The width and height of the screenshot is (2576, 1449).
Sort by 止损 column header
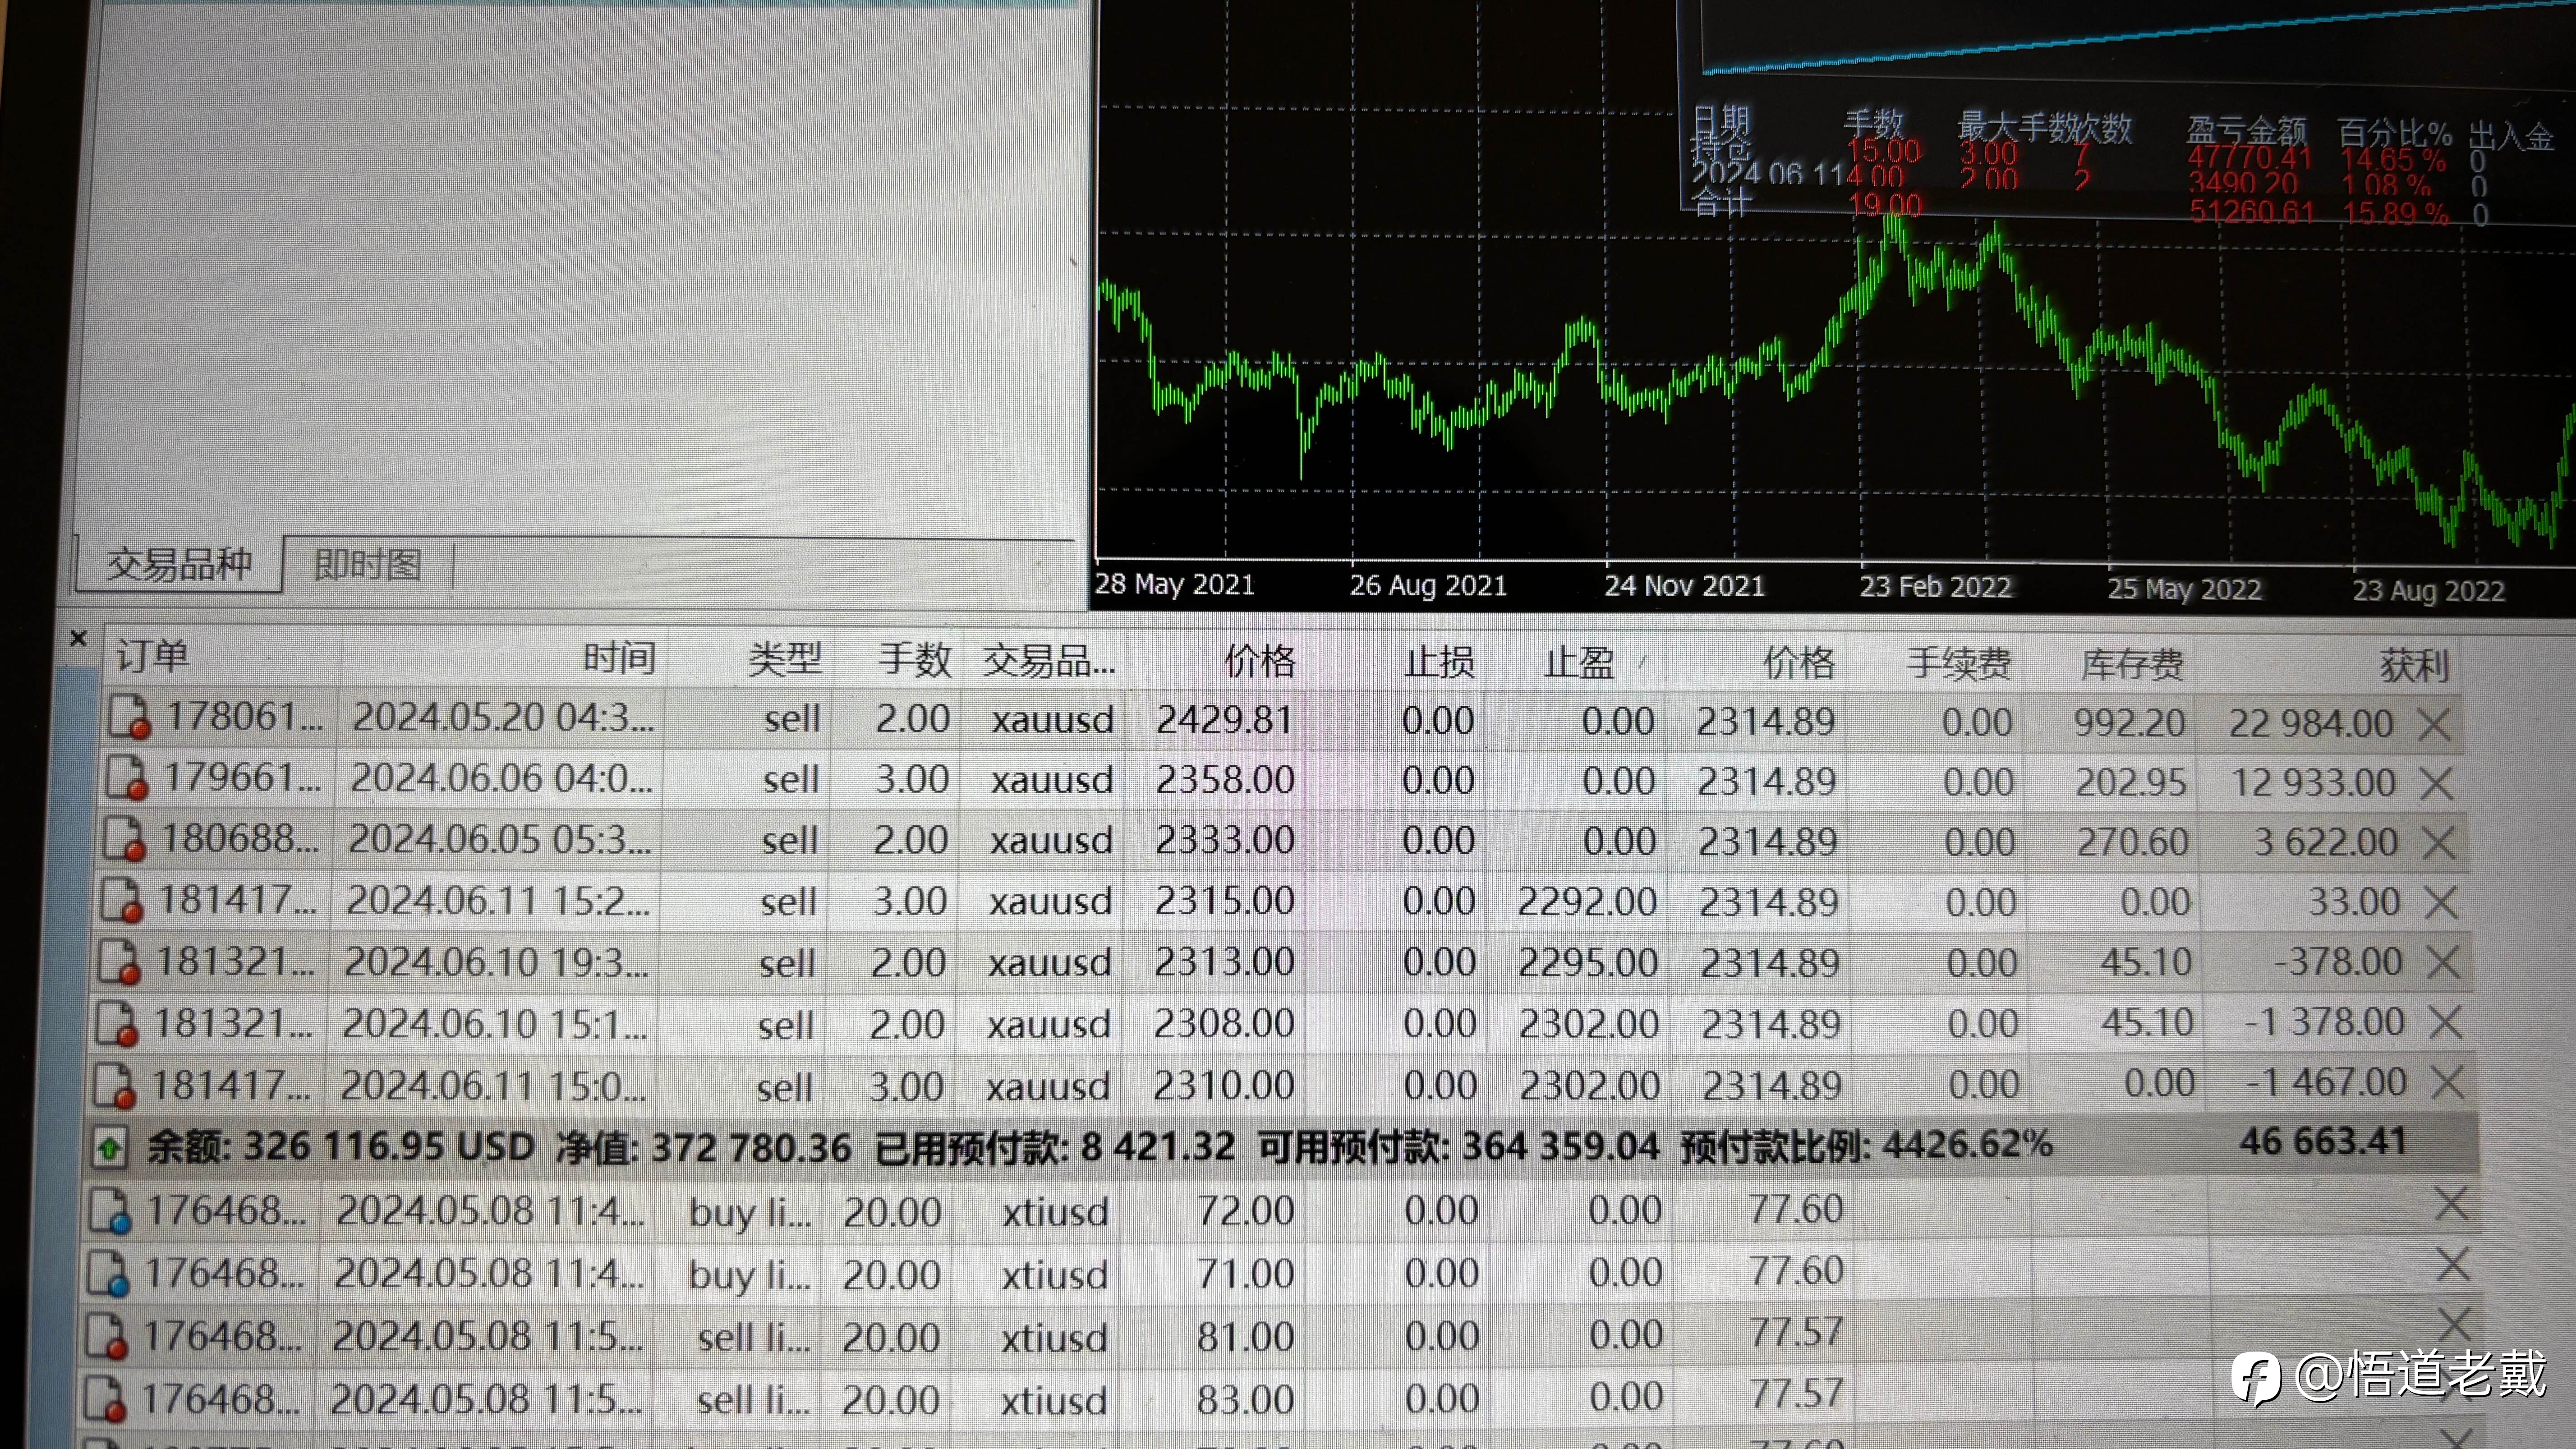(x=1438, y=661)
